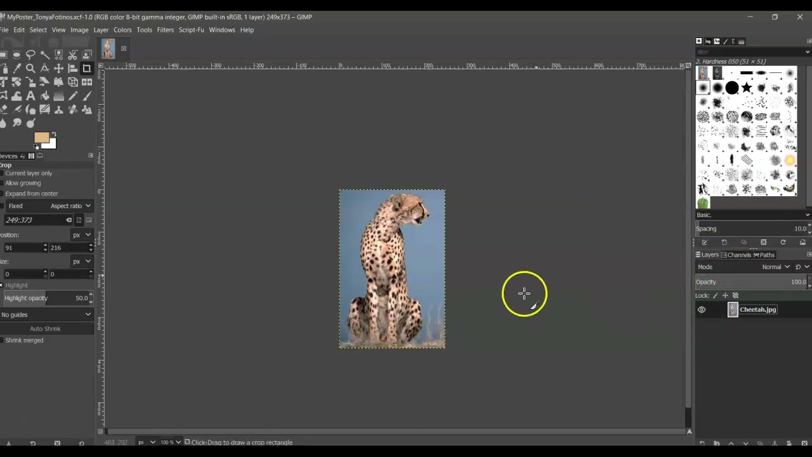The height and width of the screenshot is (457, 812).
Task: Open the File menu
Action: click(x=5, y=30)
